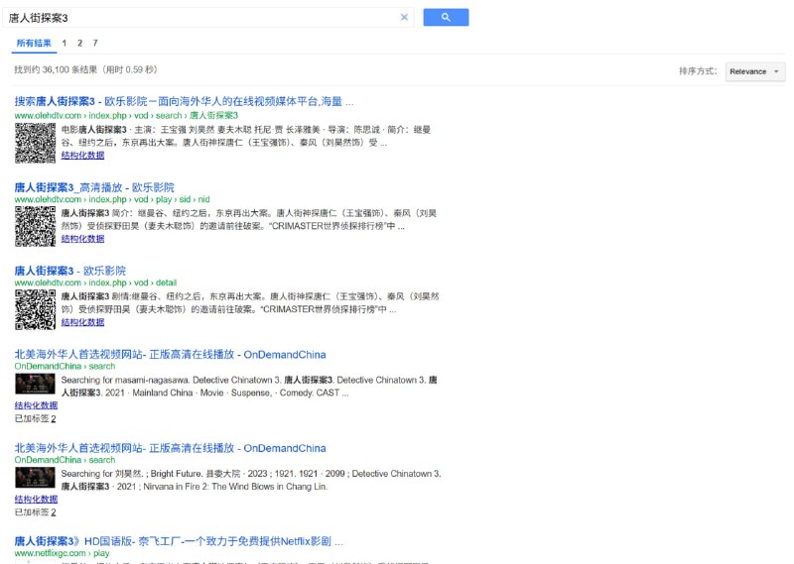Open 结构化数据 under the vod search result

coord(82,156)
